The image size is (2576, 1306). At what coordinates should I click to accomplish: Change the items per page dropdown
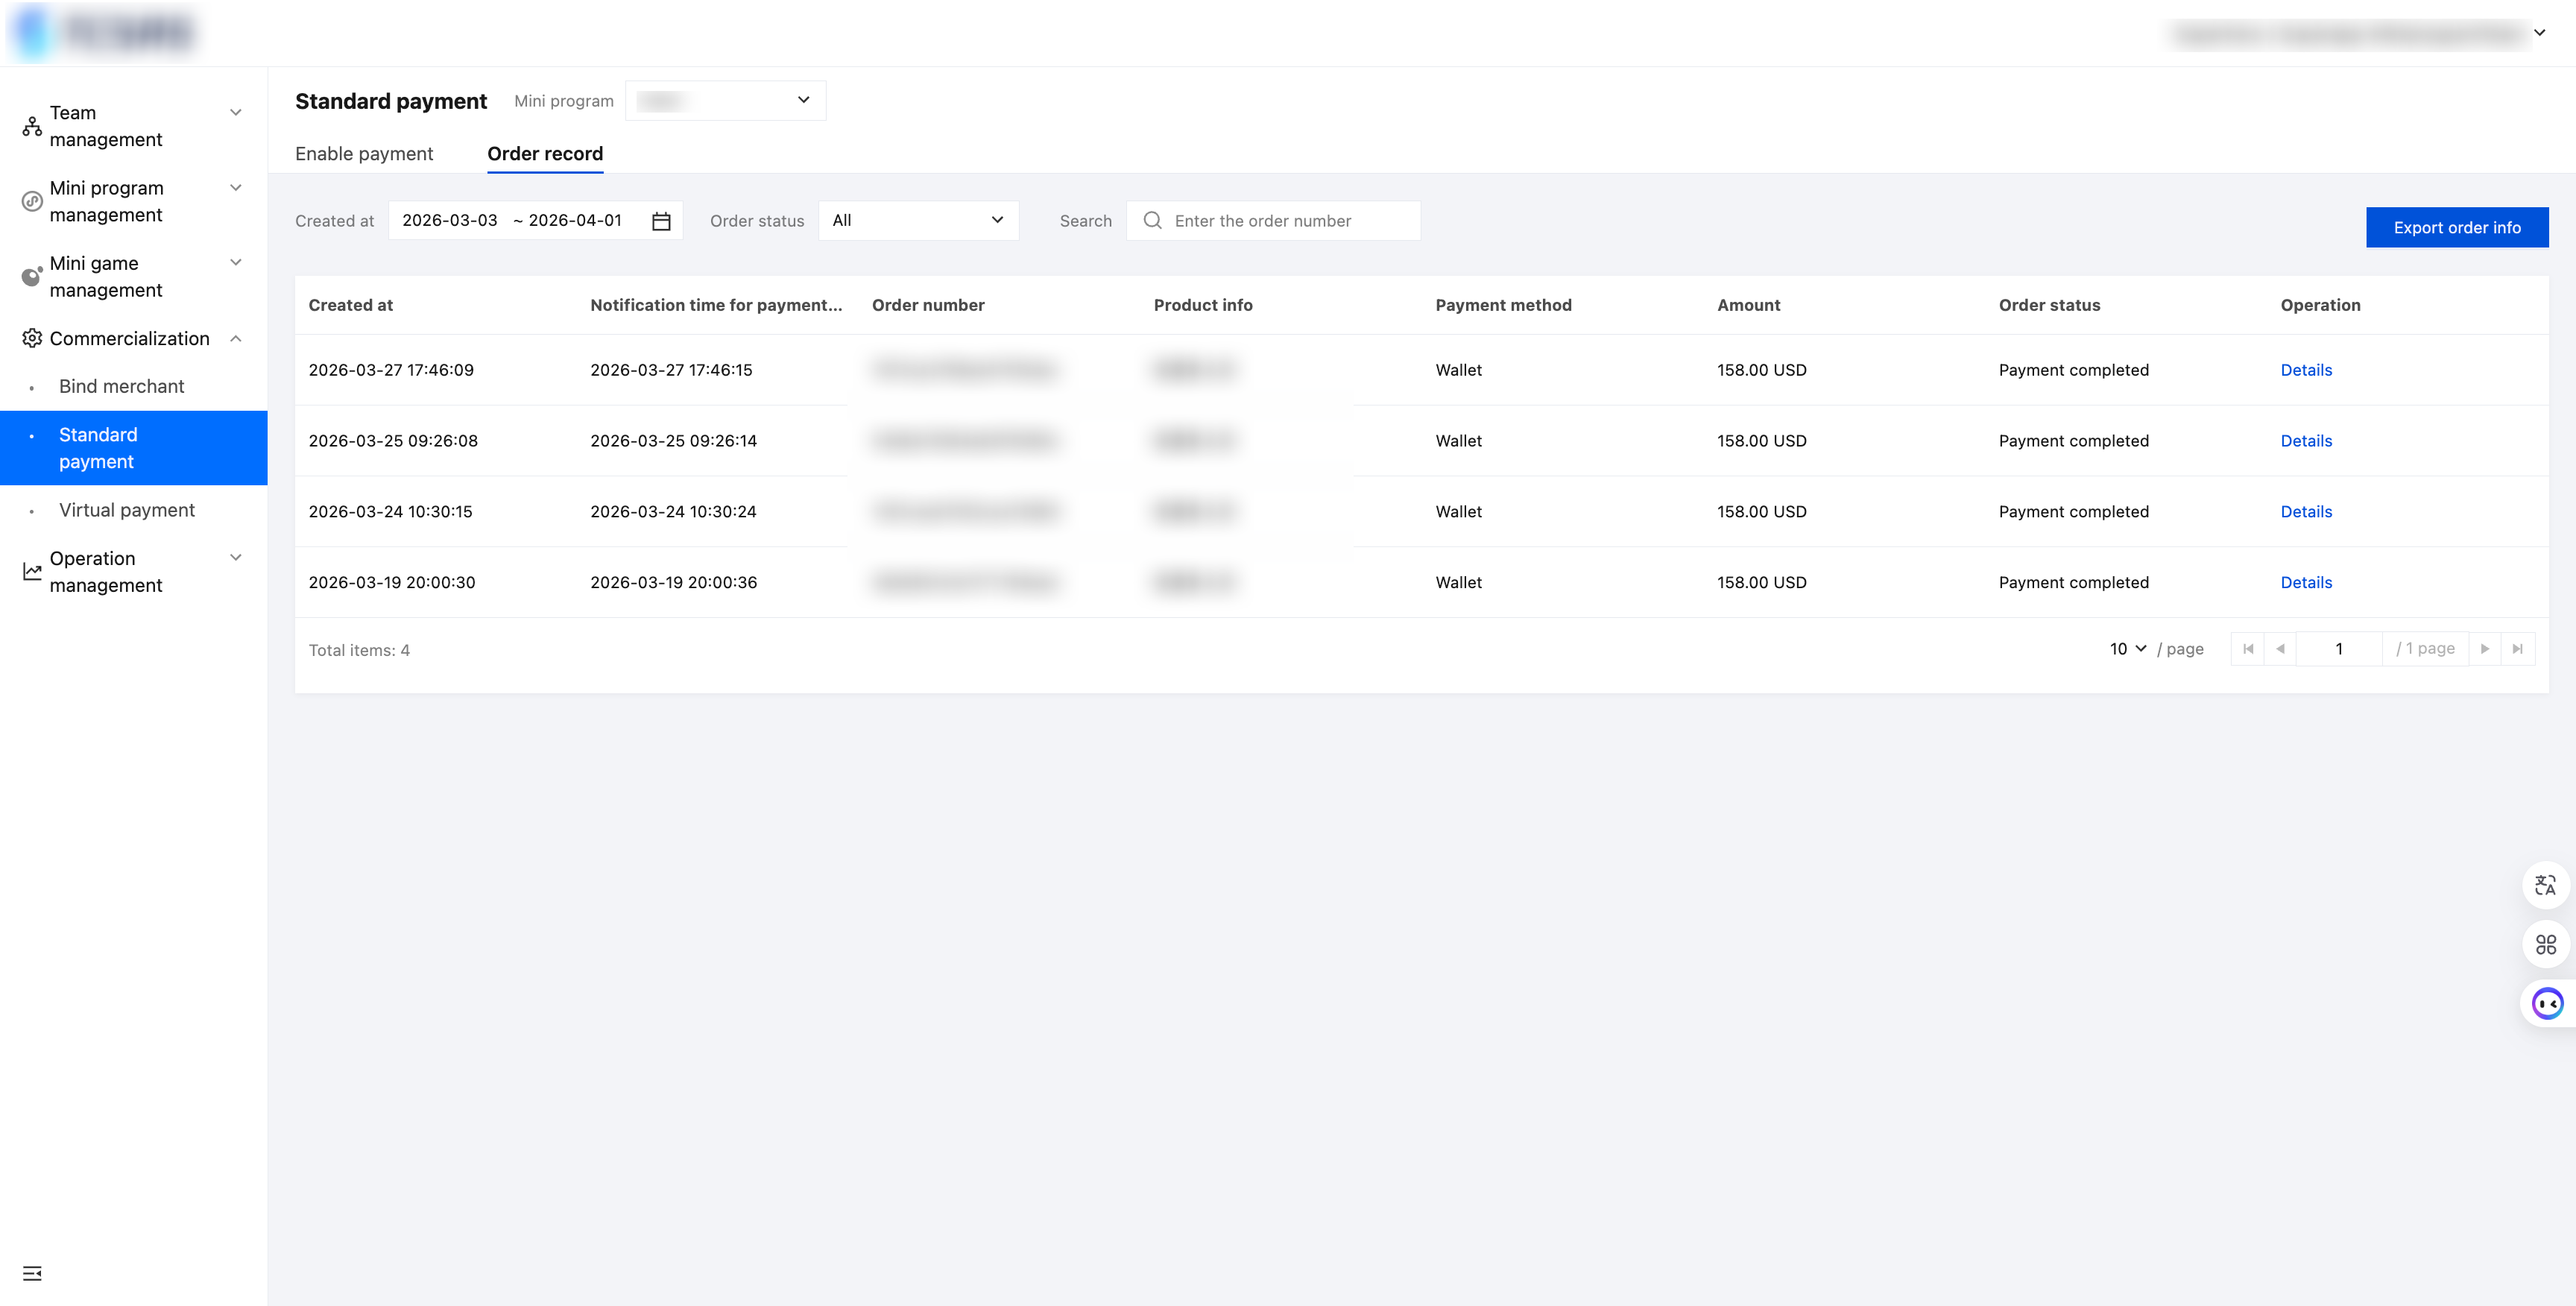click(x=2127, y=649)
